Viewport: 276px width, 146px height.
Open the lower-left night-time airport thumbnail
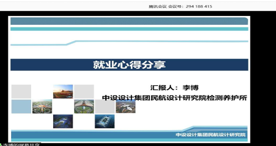(x=63, y=121)
